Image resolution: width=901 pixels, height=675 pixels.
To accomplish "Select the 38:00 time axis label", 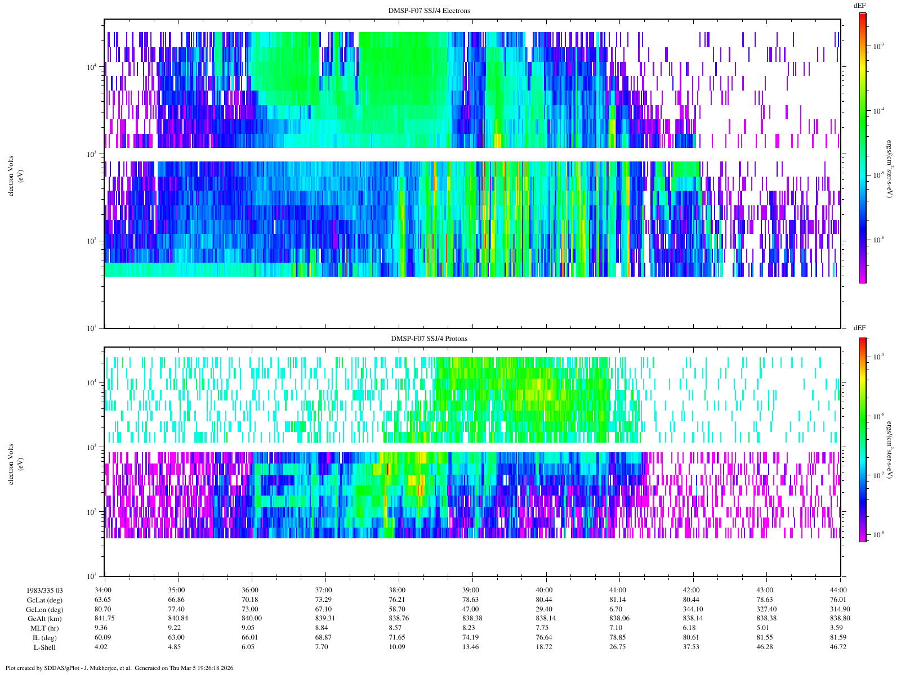I will (x=397, y=590).
